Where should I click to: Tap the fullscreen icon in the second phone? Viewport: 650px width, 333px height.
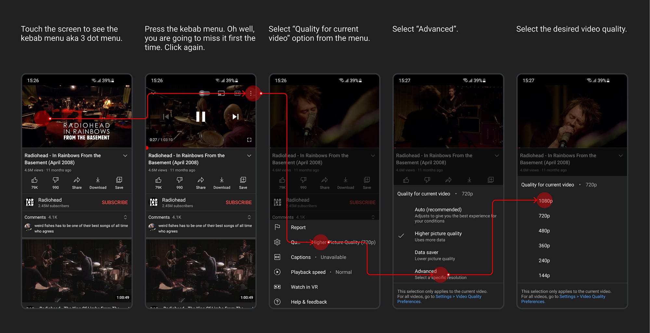249,140
